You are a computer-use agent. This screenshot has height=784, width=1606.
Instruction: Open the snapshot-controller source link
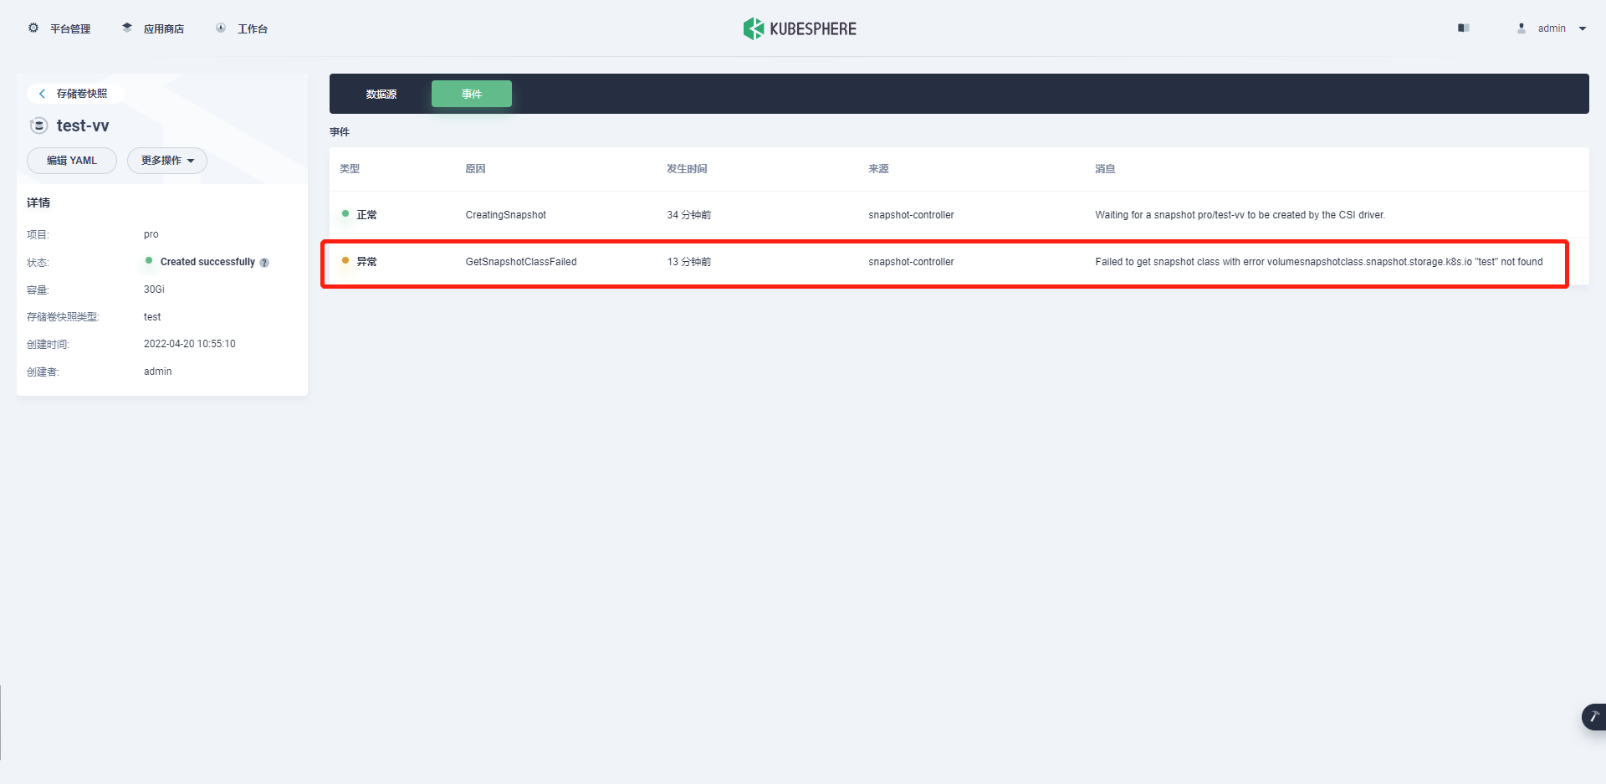click(911, 261)
